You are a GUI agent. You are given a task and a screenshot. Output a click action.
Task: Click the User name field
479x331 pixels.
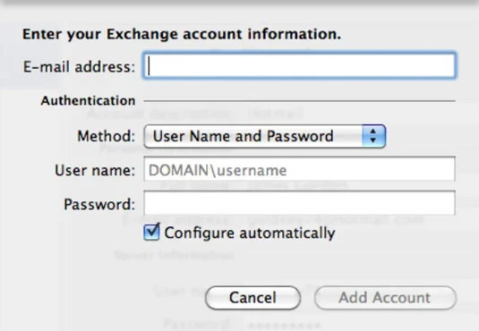click(x=299, y=169)
